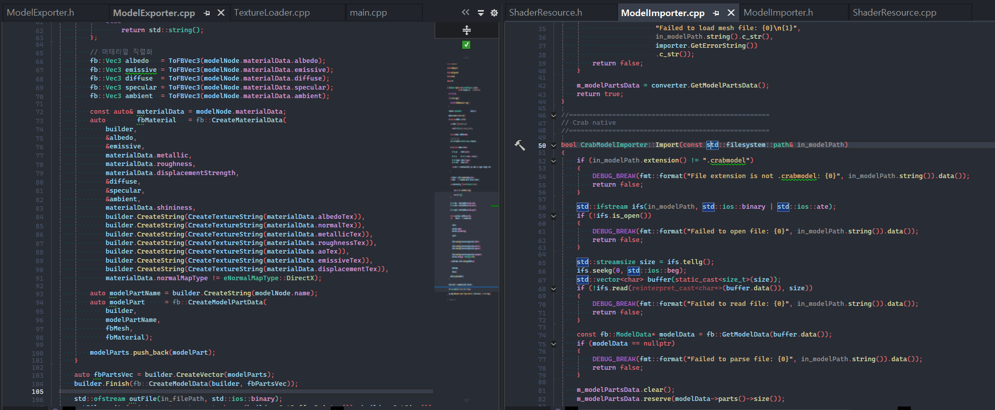Pin the ModelImporter.cpp tab
The image size is (995, 410).
pyautogui.click(x=716, y=13)
